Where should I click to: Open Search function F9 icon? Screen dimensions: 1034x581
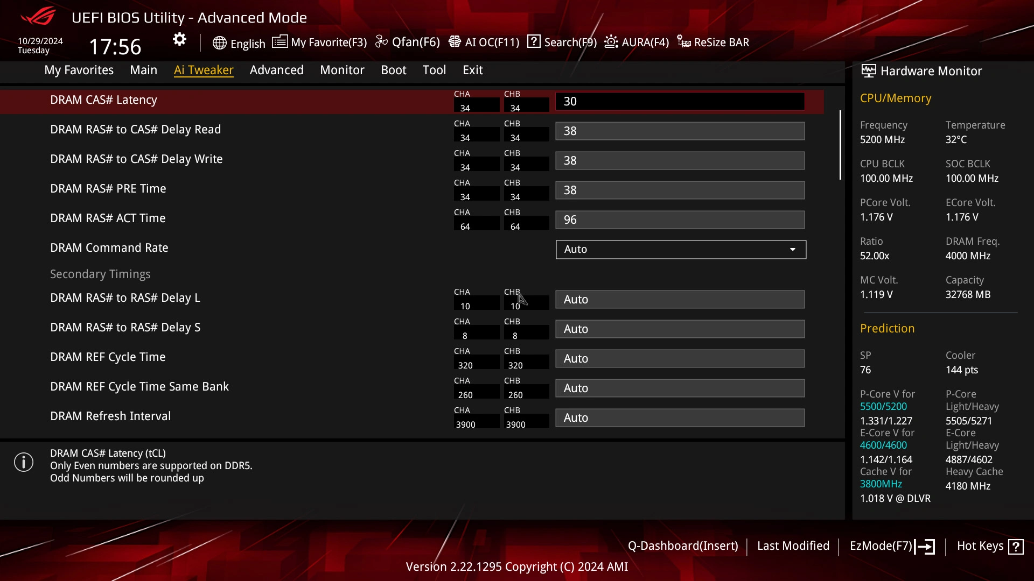[x=535, y=42]
